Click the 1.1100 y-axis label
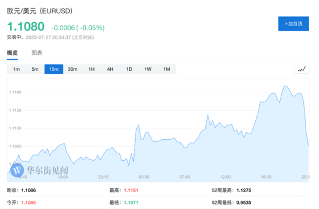This screenshot has height=209, width=319. coord(15,128)
